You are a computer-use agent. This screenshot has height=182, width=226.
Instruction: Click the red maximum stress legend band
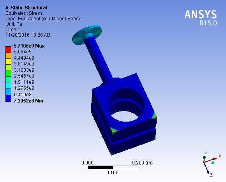(x=8, y=49)
